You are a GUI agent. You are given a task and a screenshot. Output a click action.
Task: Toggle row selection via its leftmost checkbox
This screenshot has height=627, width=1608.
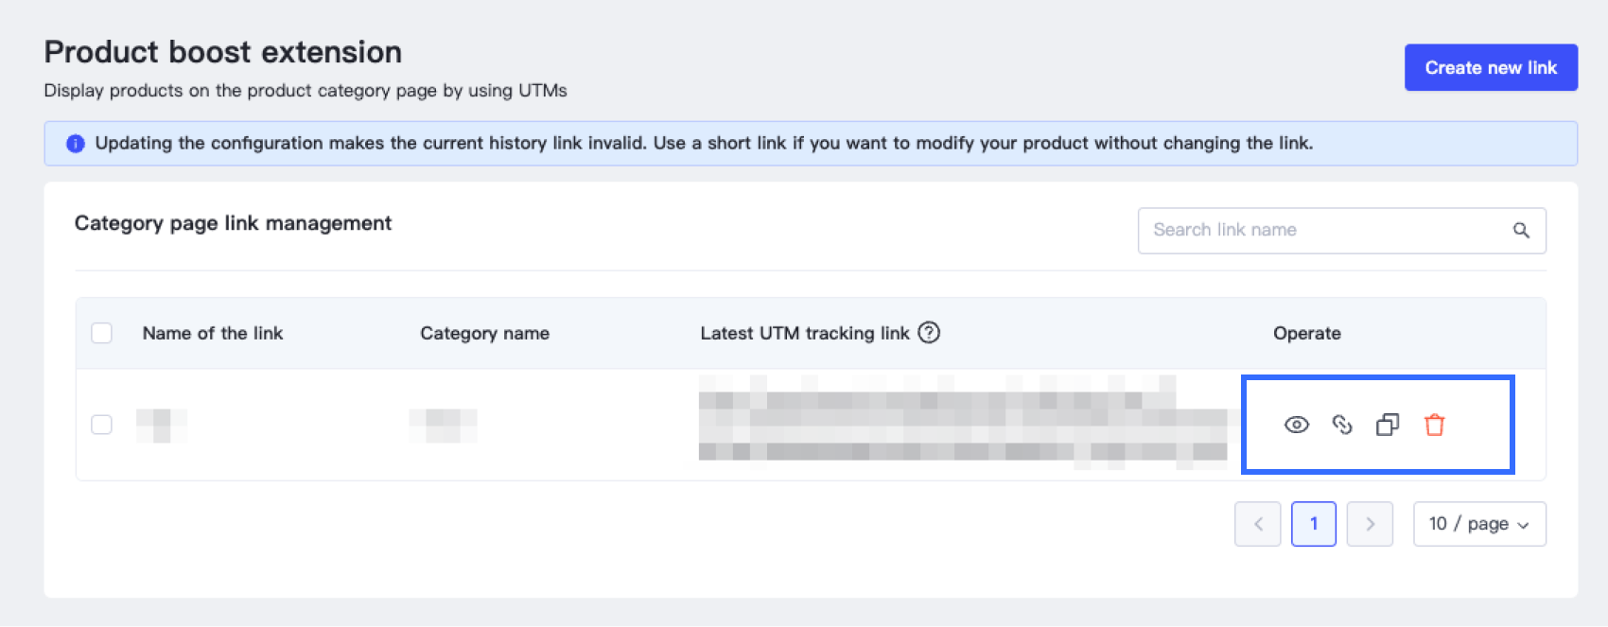click(102, 424)
